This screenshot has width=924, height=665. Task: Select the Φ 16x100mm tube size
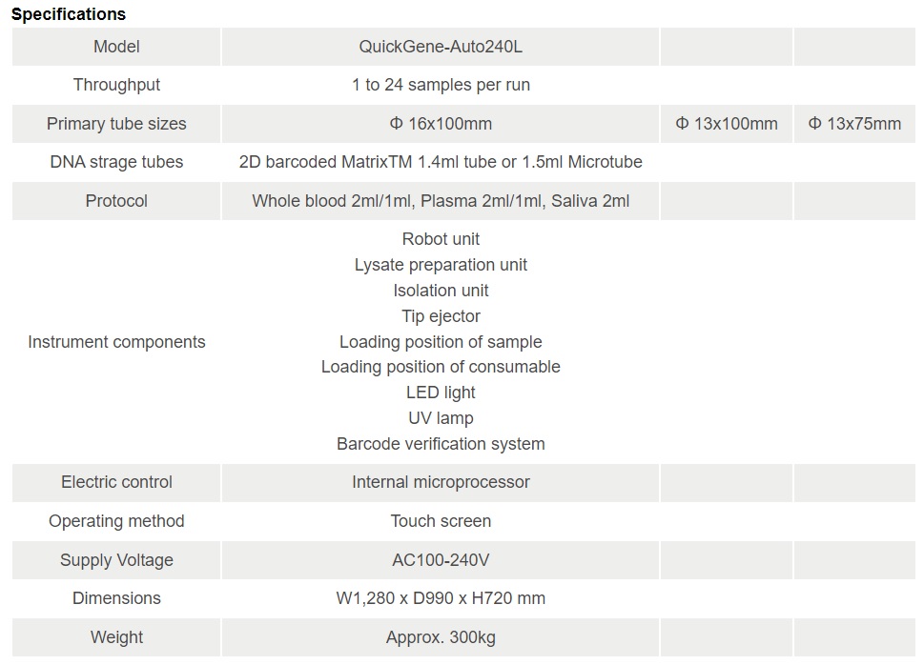coord(441,124)
